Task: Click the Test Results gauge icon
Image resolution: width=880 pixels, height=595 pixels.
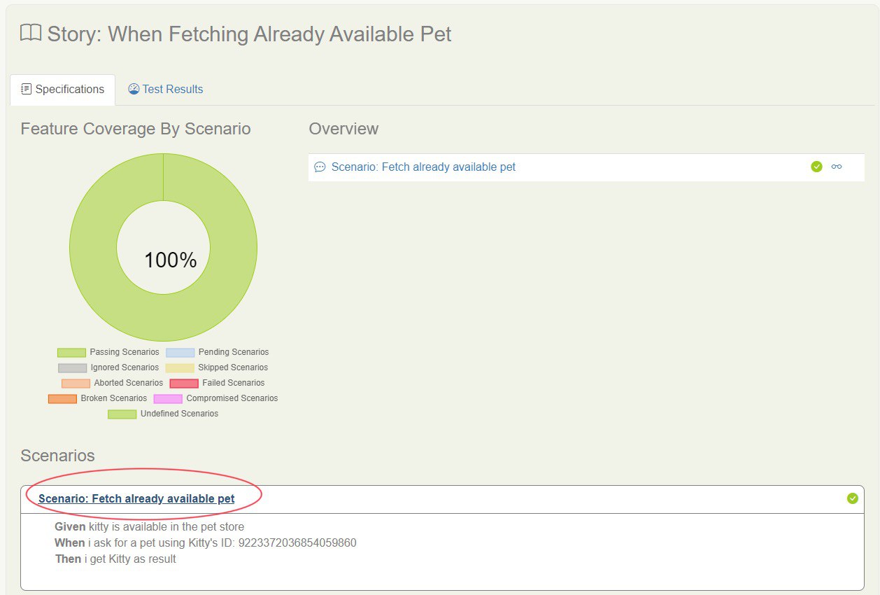Action: click(134, 89)
